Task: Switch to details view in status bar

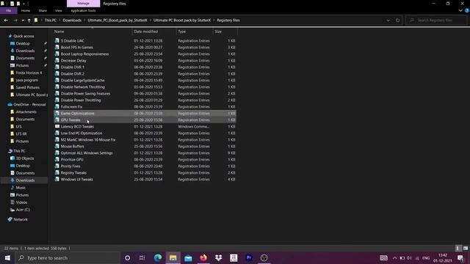Action: point(458,248)
